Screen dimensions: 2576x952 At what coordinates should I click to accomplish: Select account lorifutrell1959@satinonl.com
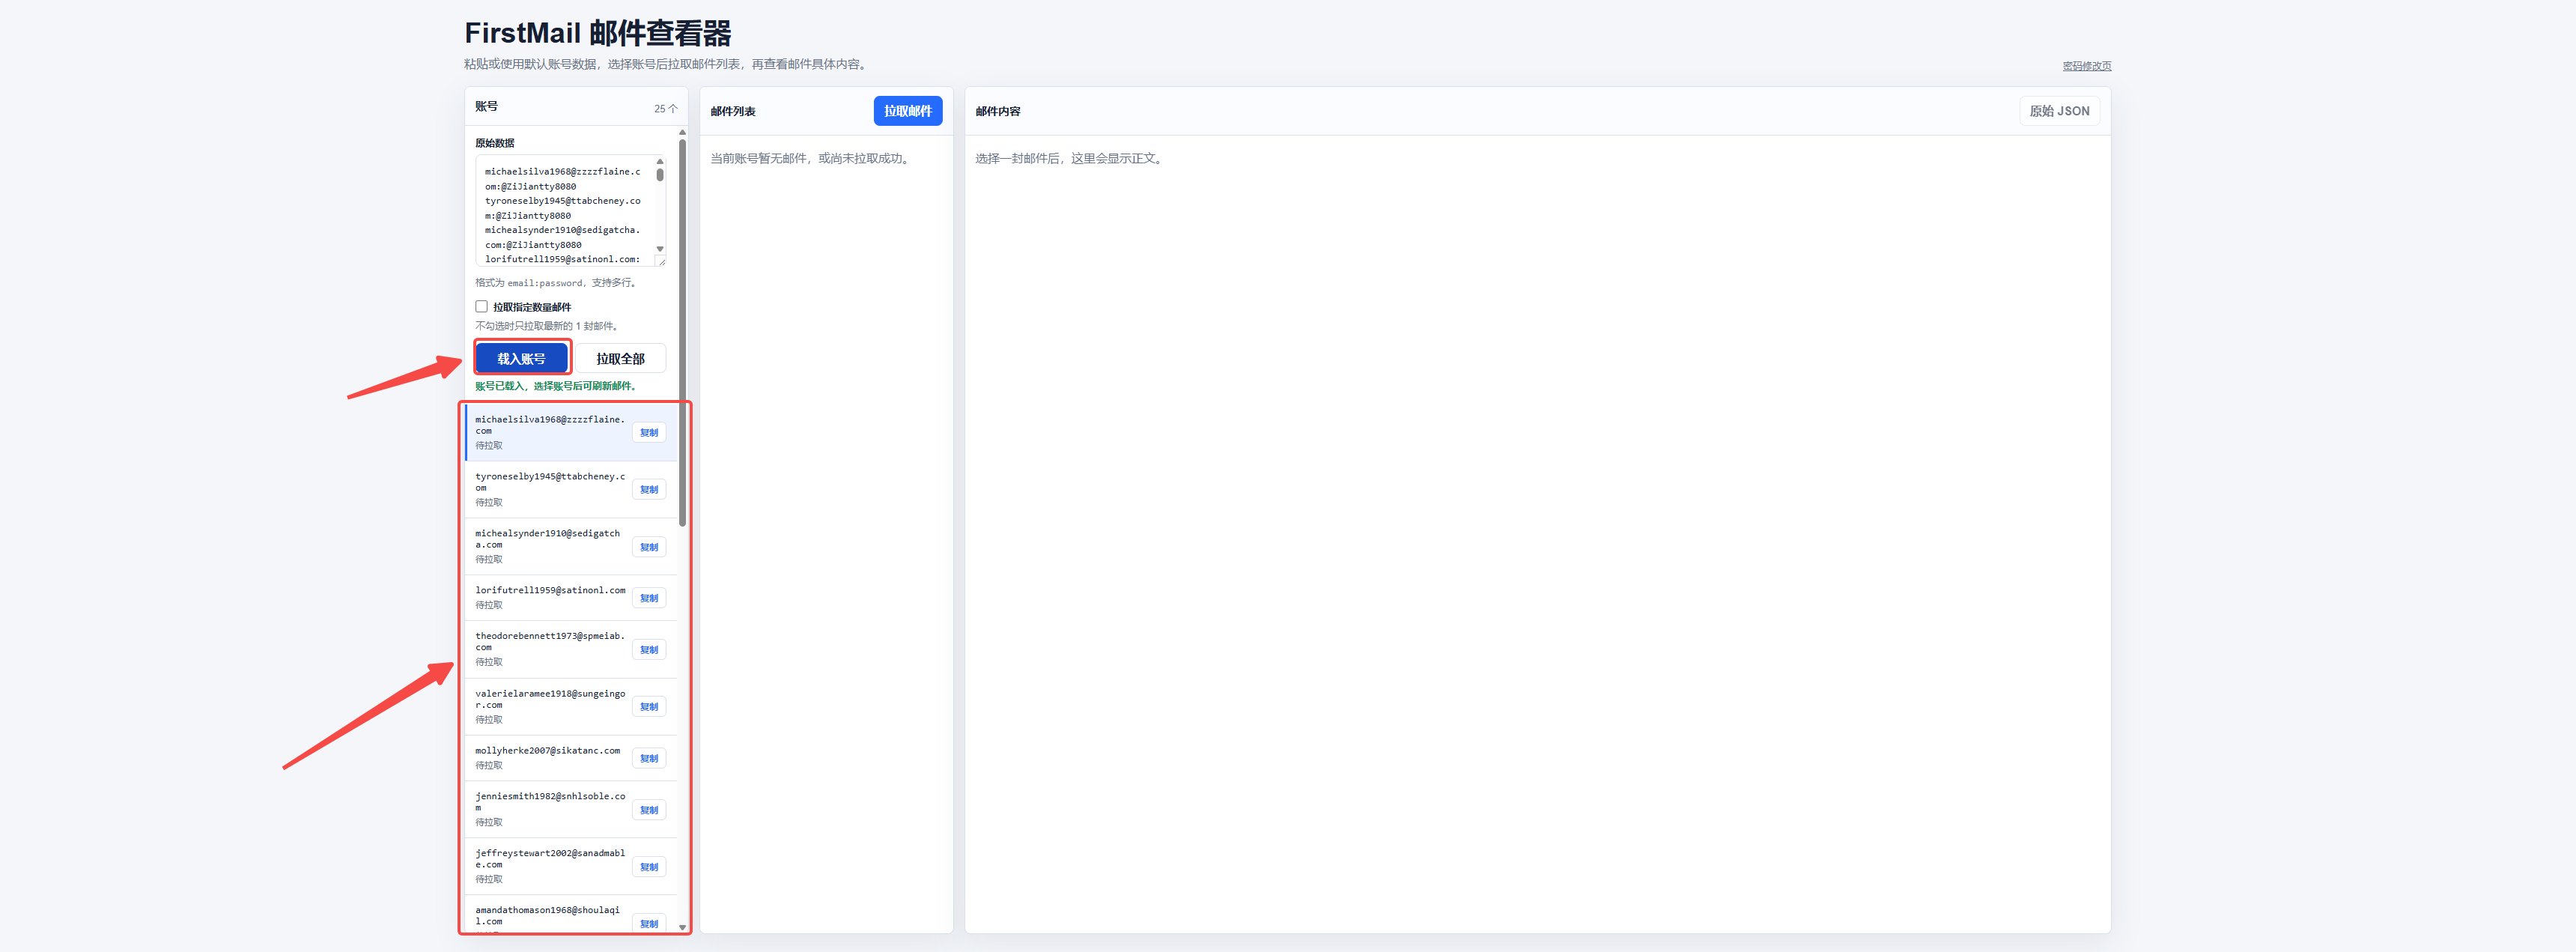point(571,598)
